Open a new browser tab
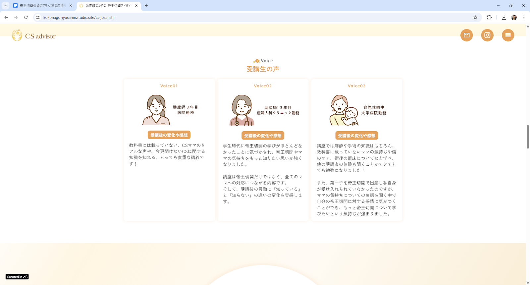The height and width of the screenshot is (285, 530). pyautogui.click(x=146, y=6)
